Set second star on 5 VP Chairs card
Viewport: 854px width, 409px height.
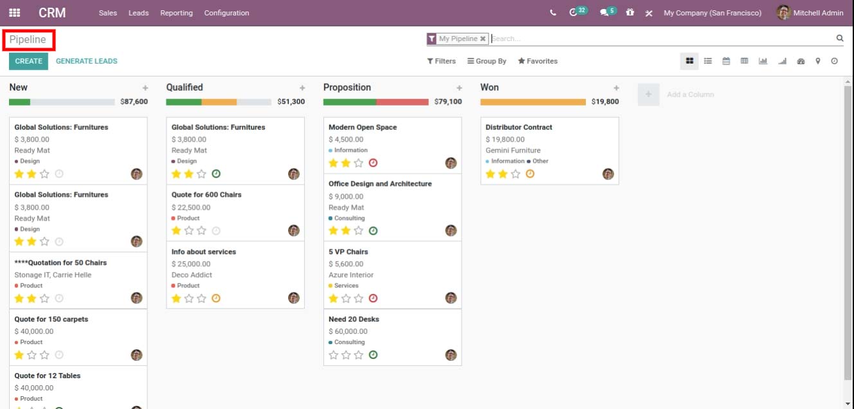(346, 298)
